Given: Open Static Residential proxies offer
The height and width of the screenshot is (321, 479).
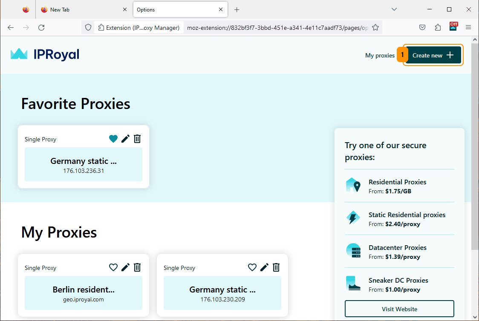Looking at the screenshot, I should pyautogui.click(x=400, y=219).
